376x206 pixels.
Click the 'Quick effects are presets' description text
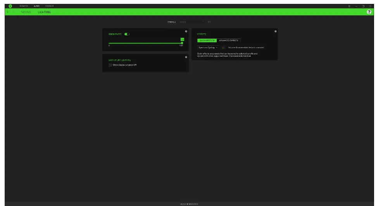click(227, 55)
